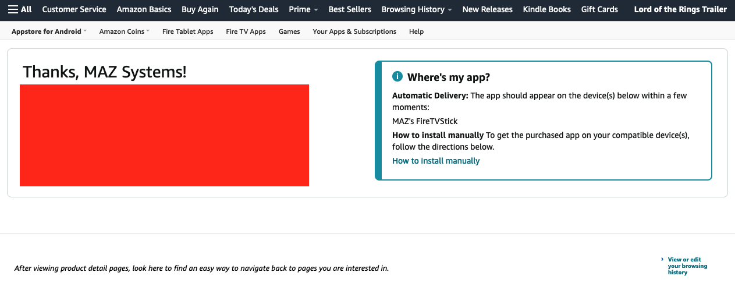The image size is (735, 297).
Task: Expand Appstore for Android dropdown
Action: tap(49, 31)
